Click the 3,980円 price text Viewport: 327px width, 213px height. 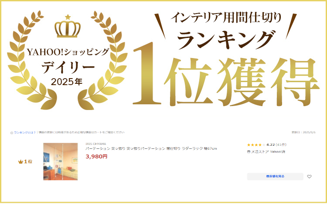(x=96, y=156)
